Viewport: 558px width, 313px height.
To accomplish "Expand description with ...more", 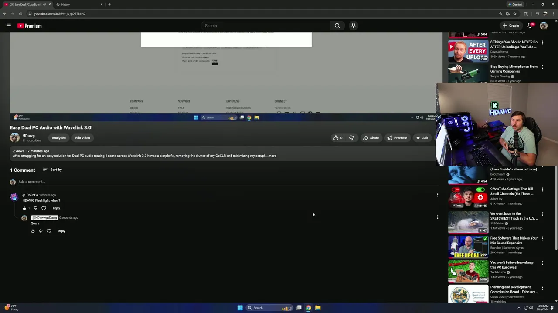I will point(271,156).
